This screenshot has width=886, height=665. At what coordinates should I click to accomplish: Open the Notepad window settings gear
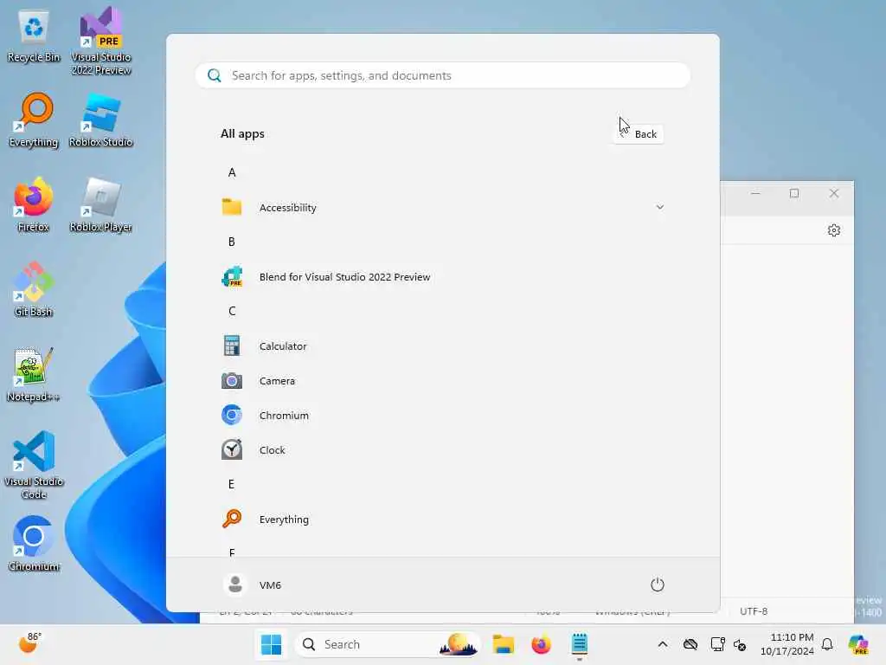coord(834,230)
